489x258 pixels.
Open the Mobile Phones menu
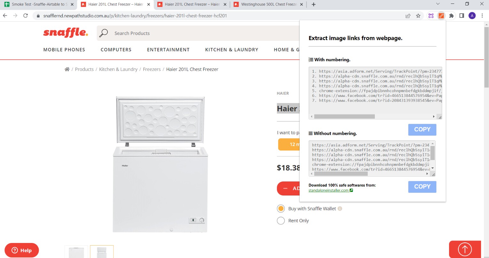(x=64, y=50)
